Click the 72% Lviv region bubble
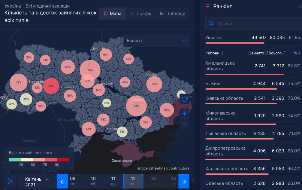Image resolution: width=302 pixels, height=190 pixels. click(x=19, y=82)
